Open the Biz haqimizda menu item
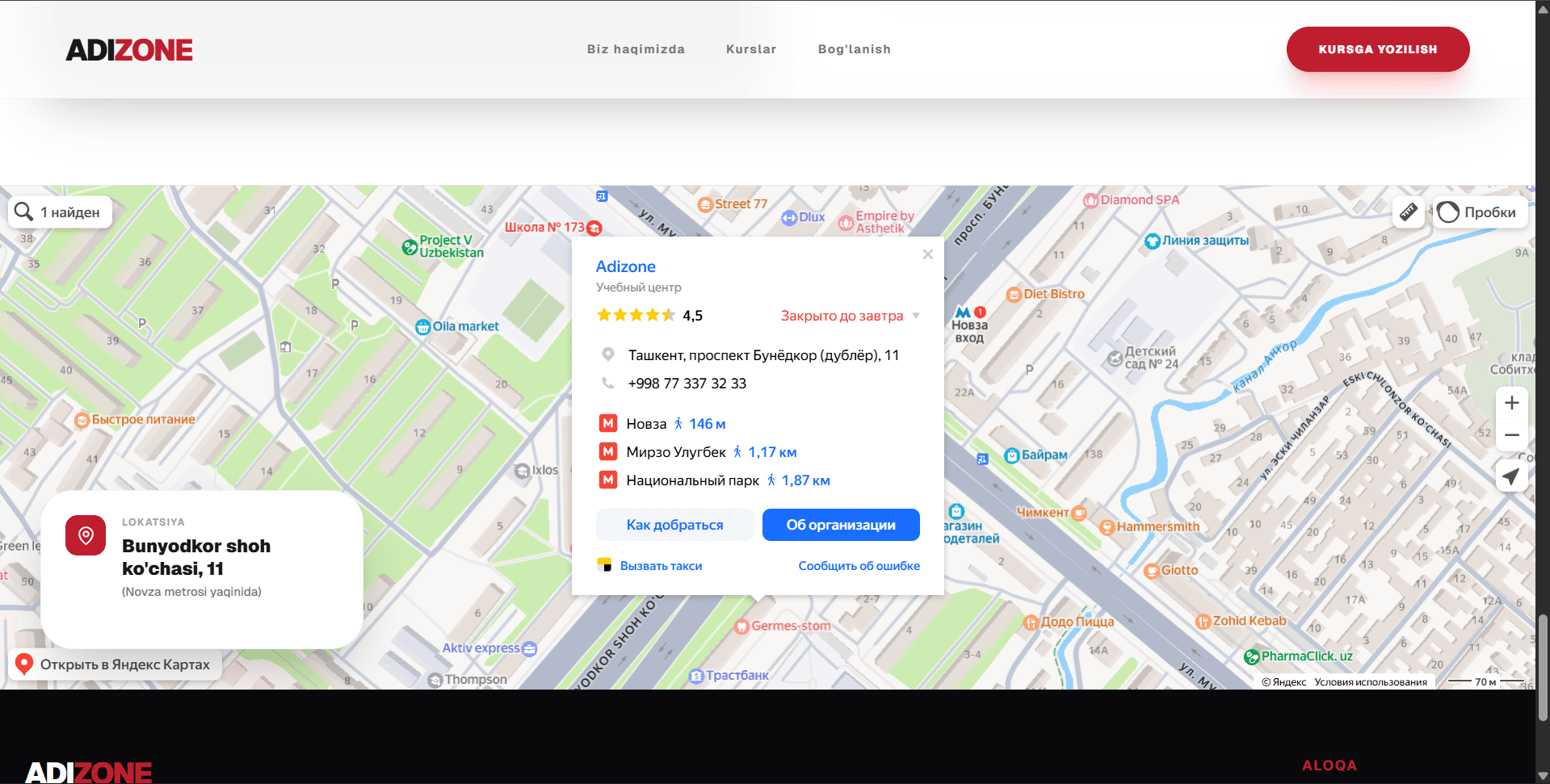This screenshot has height=784, width=1550. pyautogui.click(x=636, y=49)
